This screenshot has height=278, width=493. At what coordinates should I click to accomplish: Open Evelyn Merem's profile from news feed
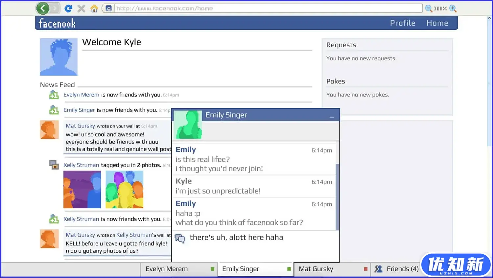(x=81, y=95)
